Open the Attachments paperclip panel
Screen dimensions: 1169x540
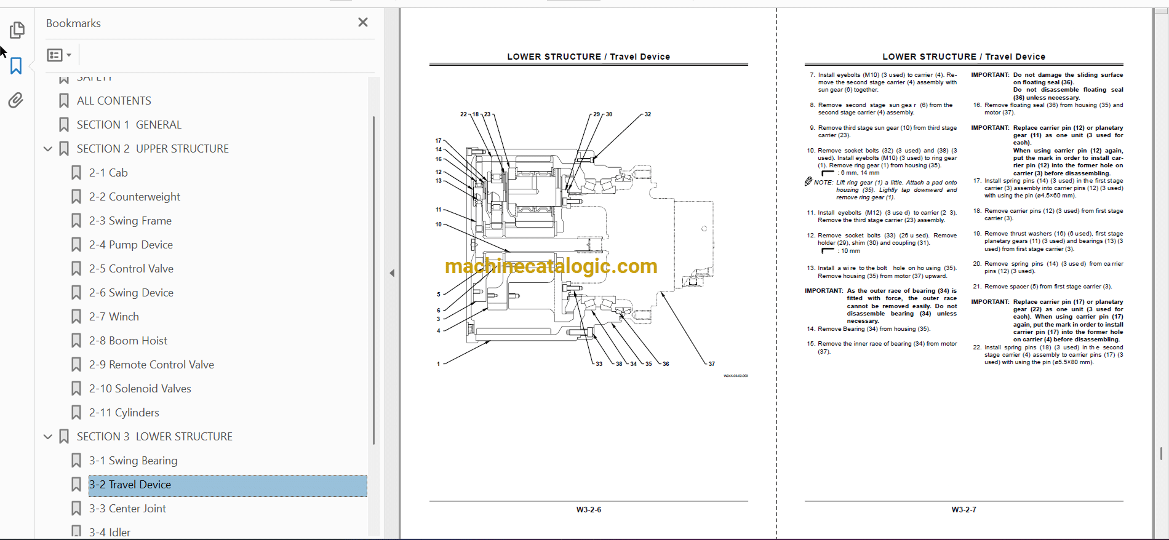click(16, 100)
